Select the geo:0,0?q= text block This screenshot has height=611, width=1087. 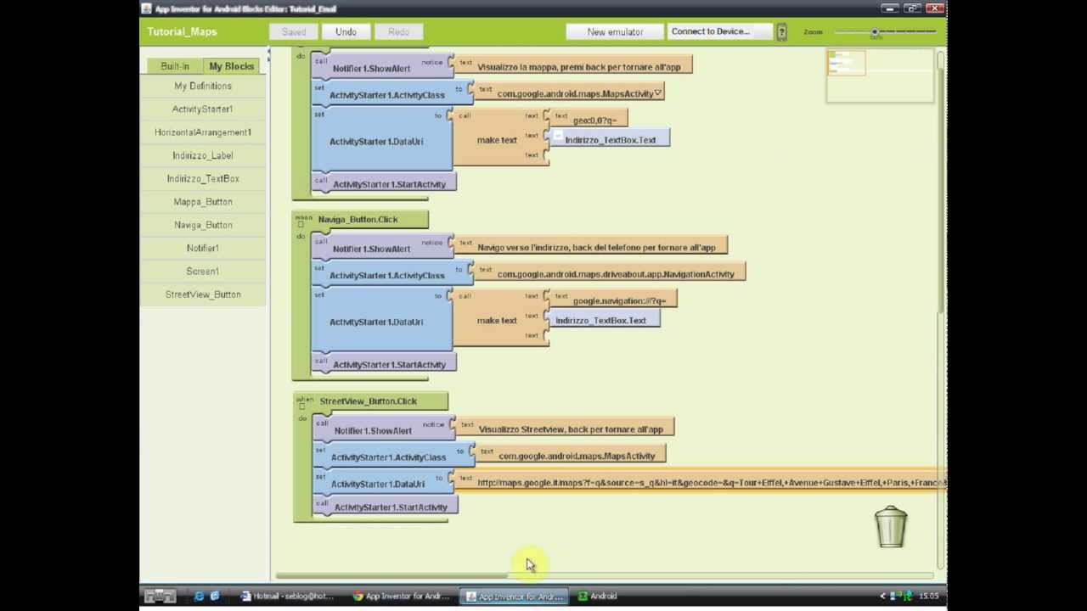(588, 120)
